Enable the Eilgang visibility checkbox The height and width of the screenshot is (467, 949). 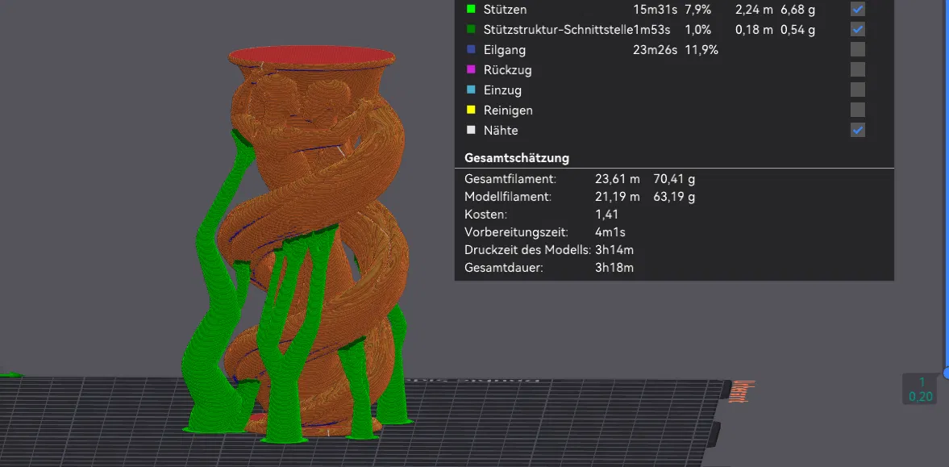pos(857,50)
